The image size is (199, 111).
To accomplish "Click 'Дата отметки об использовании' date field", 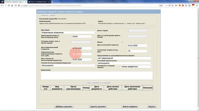I will click(82, 60).
